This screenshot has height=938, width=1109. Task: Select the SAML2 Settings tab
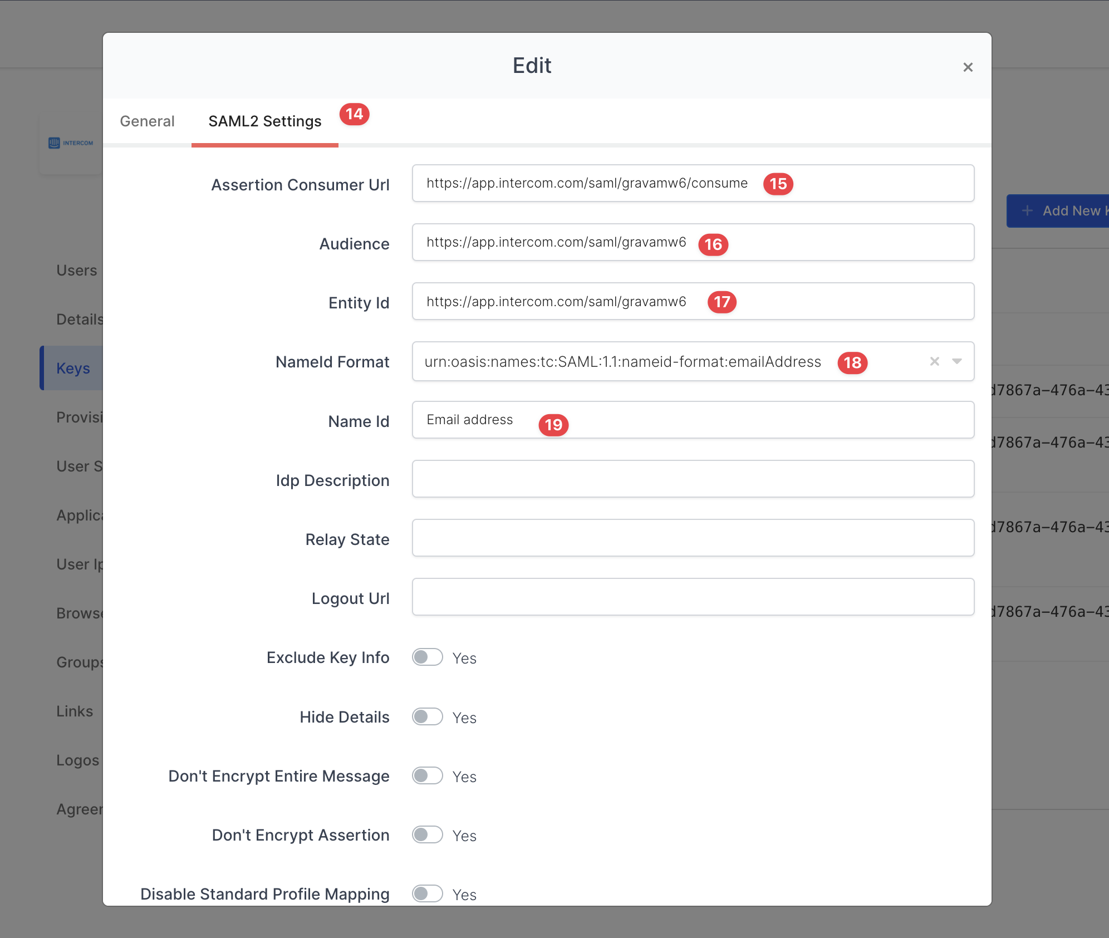(x=264, y=121)
